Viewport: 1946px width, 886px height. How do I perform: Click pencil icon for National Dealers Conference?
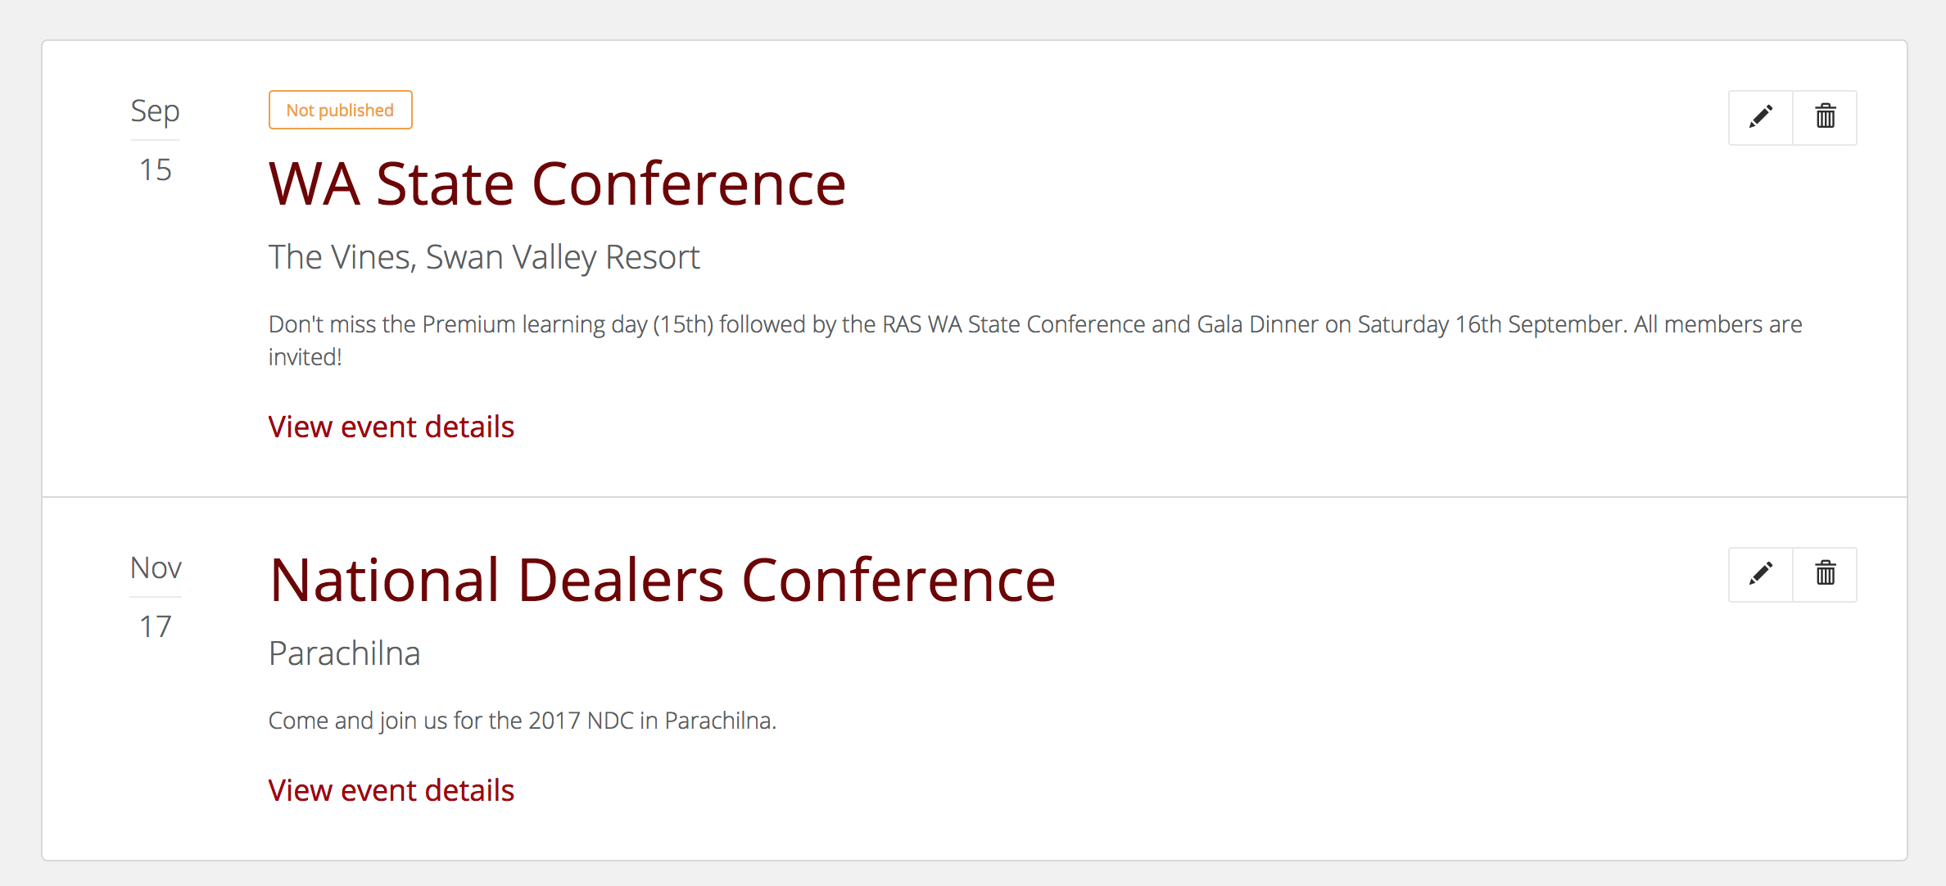[1761, 574]
